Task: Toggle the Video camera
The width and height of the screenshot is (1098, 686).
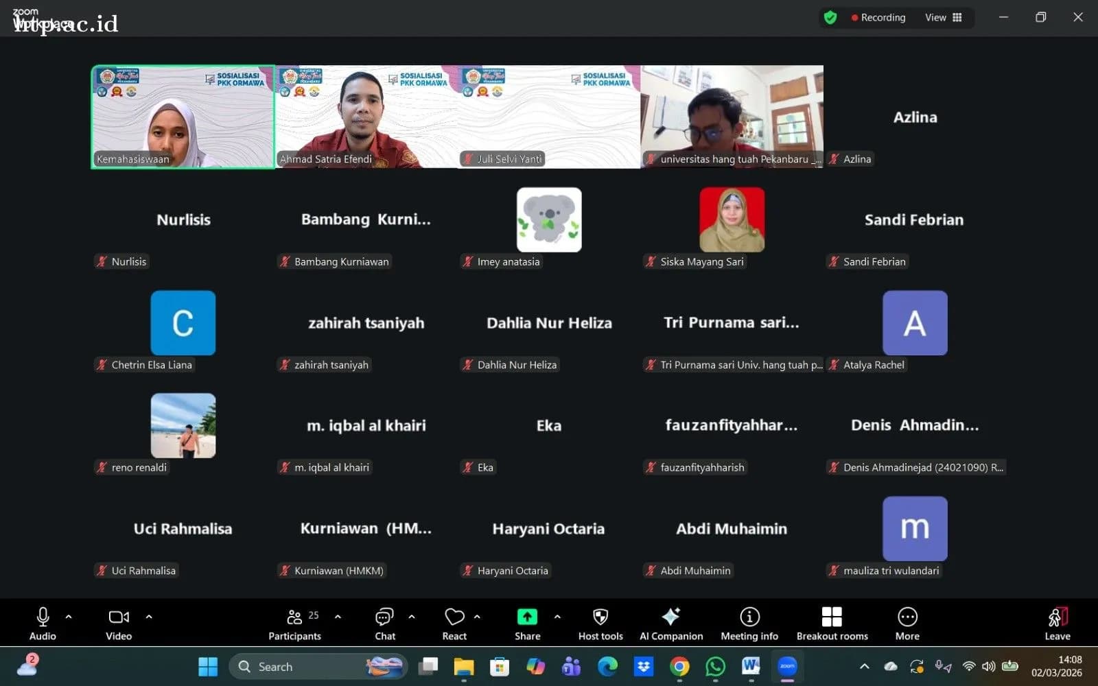Action: click(119, 624)
